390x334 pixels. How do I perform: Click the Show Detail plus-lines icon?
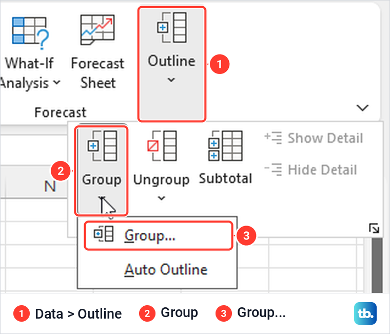pos(273,138)
